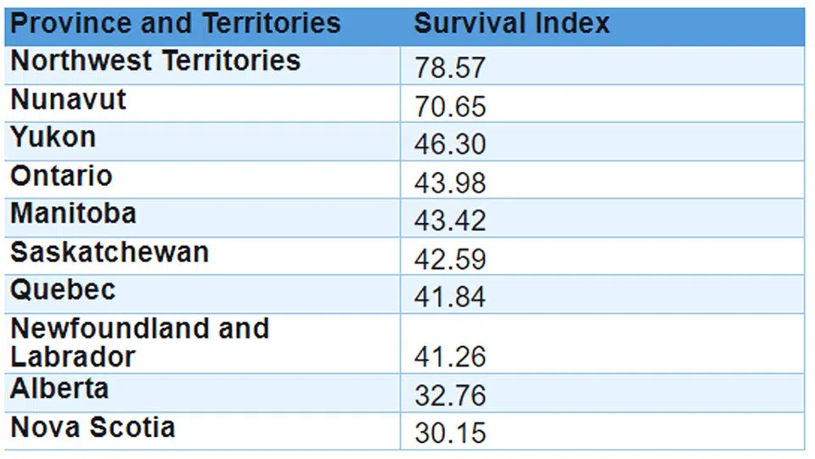Select the Saskatchewan row label
The width and height of the screenshot is (815, 459).
tap(110, 253)
